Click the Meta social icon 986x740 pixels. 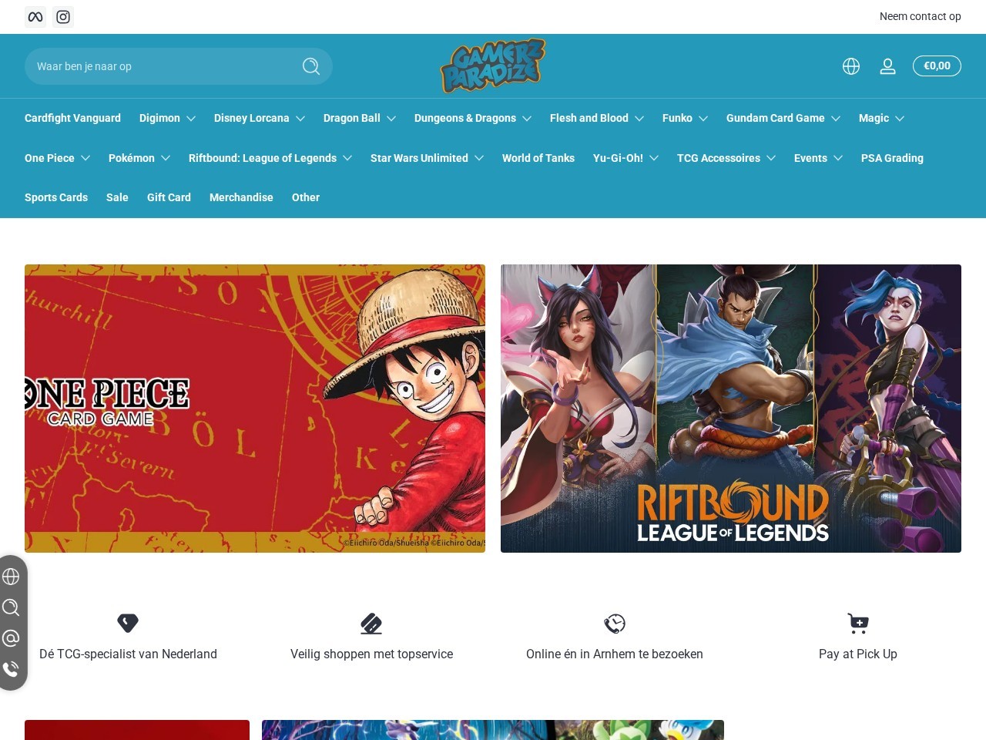35,16
